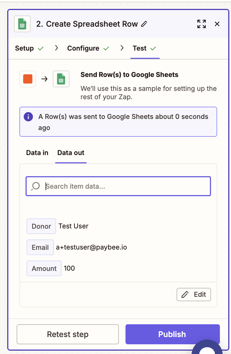Click the orange trigger app icon
The height and width of the screenshot is (354, 231).
coord(28,79)
